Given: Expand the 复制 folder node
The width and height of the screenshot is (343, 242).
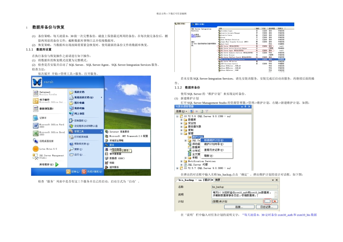Looking at the screenshot, I should click(x=181, y=130).
